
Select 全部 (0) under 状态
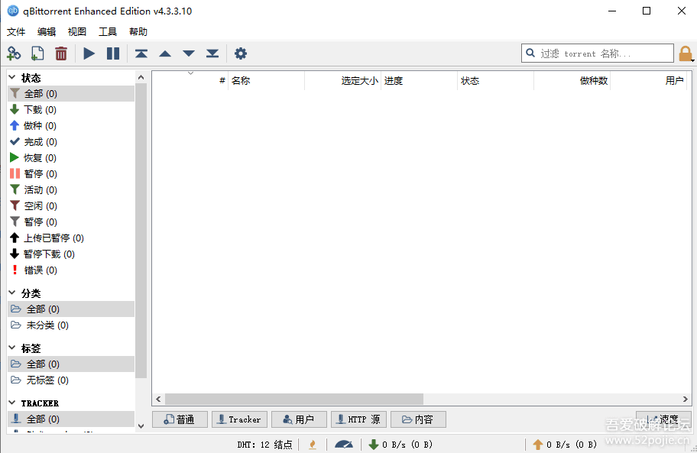coord(71,94)
